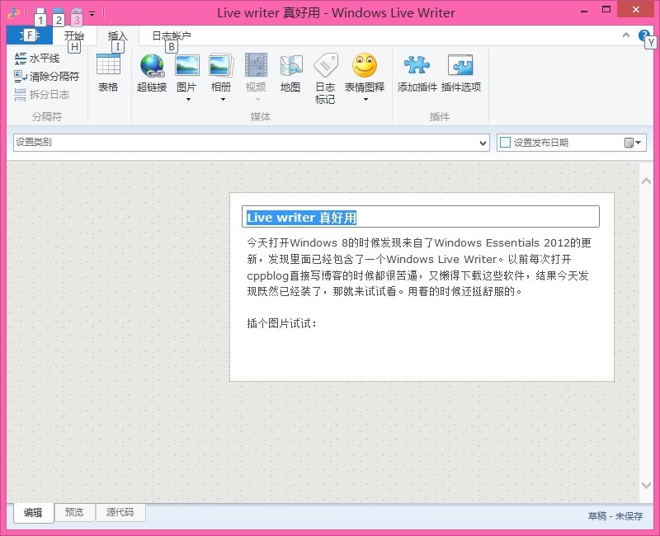The height and width of the screenshot is (536, 660).
Task: Click the 拆分日志 split post option
Action: [x=42, y=94]
